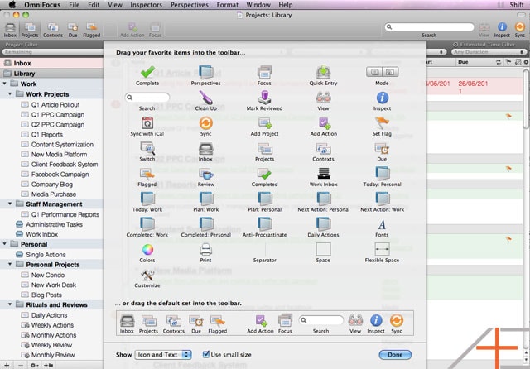
Task: Select the Work Inbox tray icon
Action: point(324,174)
